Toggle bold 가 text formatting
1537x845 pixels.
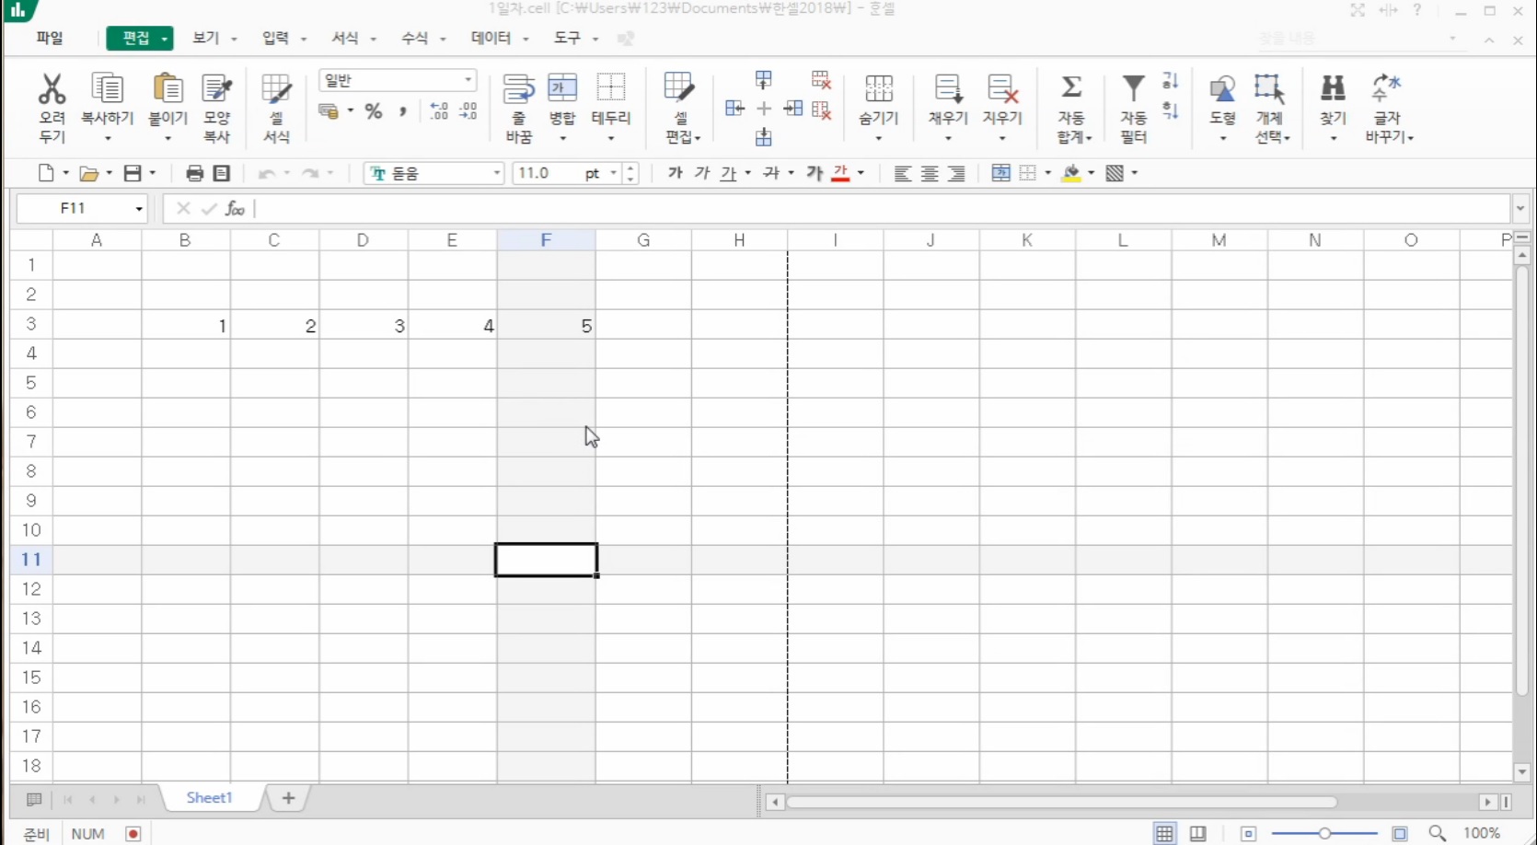coord(675,173)
